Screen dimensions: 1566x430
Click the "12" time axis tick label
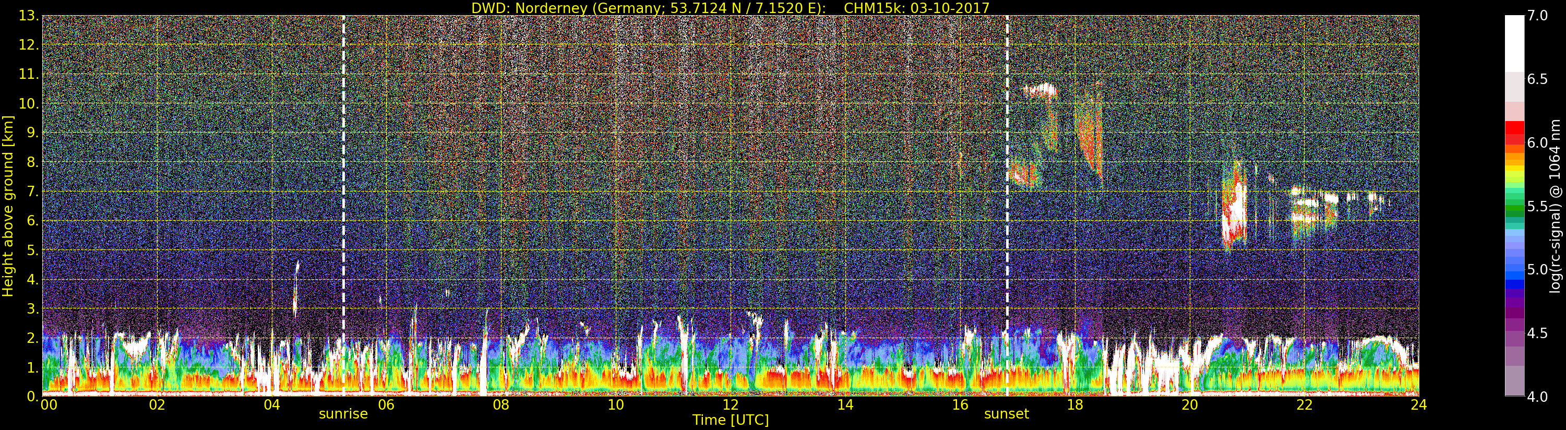click(x=731, y=405)
